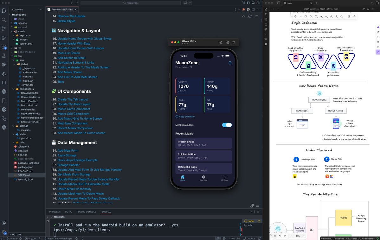Click the macrozone command center search box

click(131, 3)
